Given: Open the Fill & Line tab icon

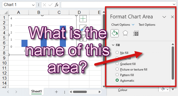Looking at the screenshot, I should point(115,33).
